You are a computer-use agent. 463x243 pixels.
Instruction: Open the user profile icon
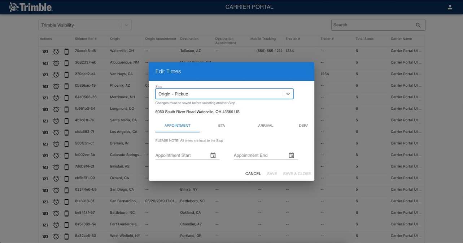coord(450,6)
